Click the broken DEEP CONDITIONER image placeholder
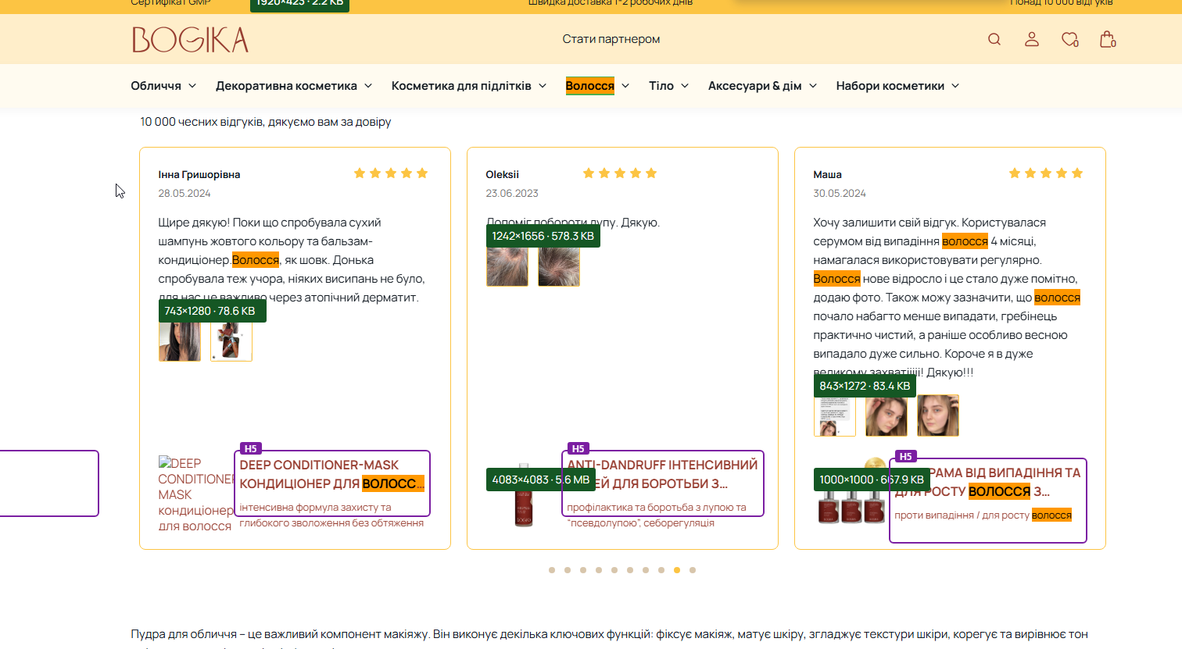Image resolution: width=1182 pixels, height=649 pixels. pos(195,494)
